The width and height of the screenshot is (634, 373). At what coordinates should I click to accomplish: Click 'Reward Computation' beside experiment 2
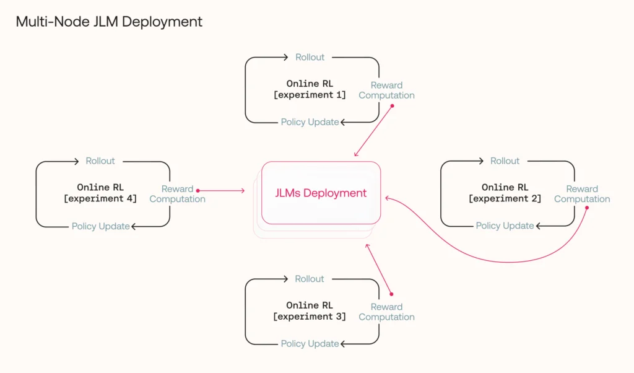pyautogui.click(x=582, y=194)
